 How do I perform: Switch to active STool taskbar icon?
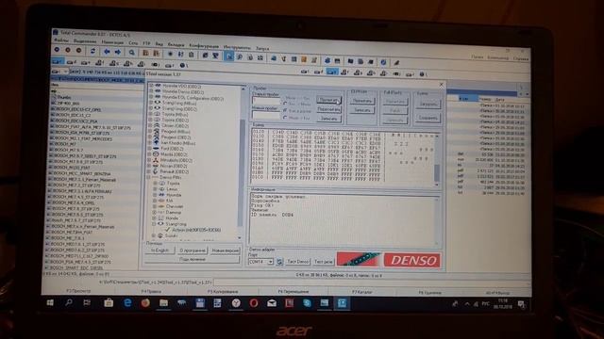pos(342,303)
